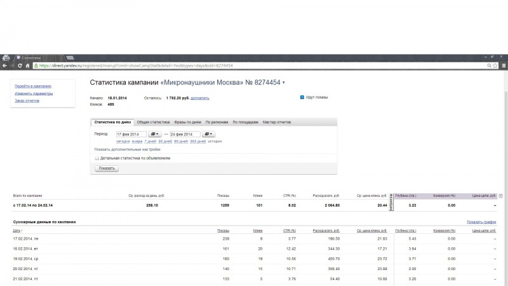508x286 pixels.
Task: Click the start date input field
Action: [x=131, y=134]
